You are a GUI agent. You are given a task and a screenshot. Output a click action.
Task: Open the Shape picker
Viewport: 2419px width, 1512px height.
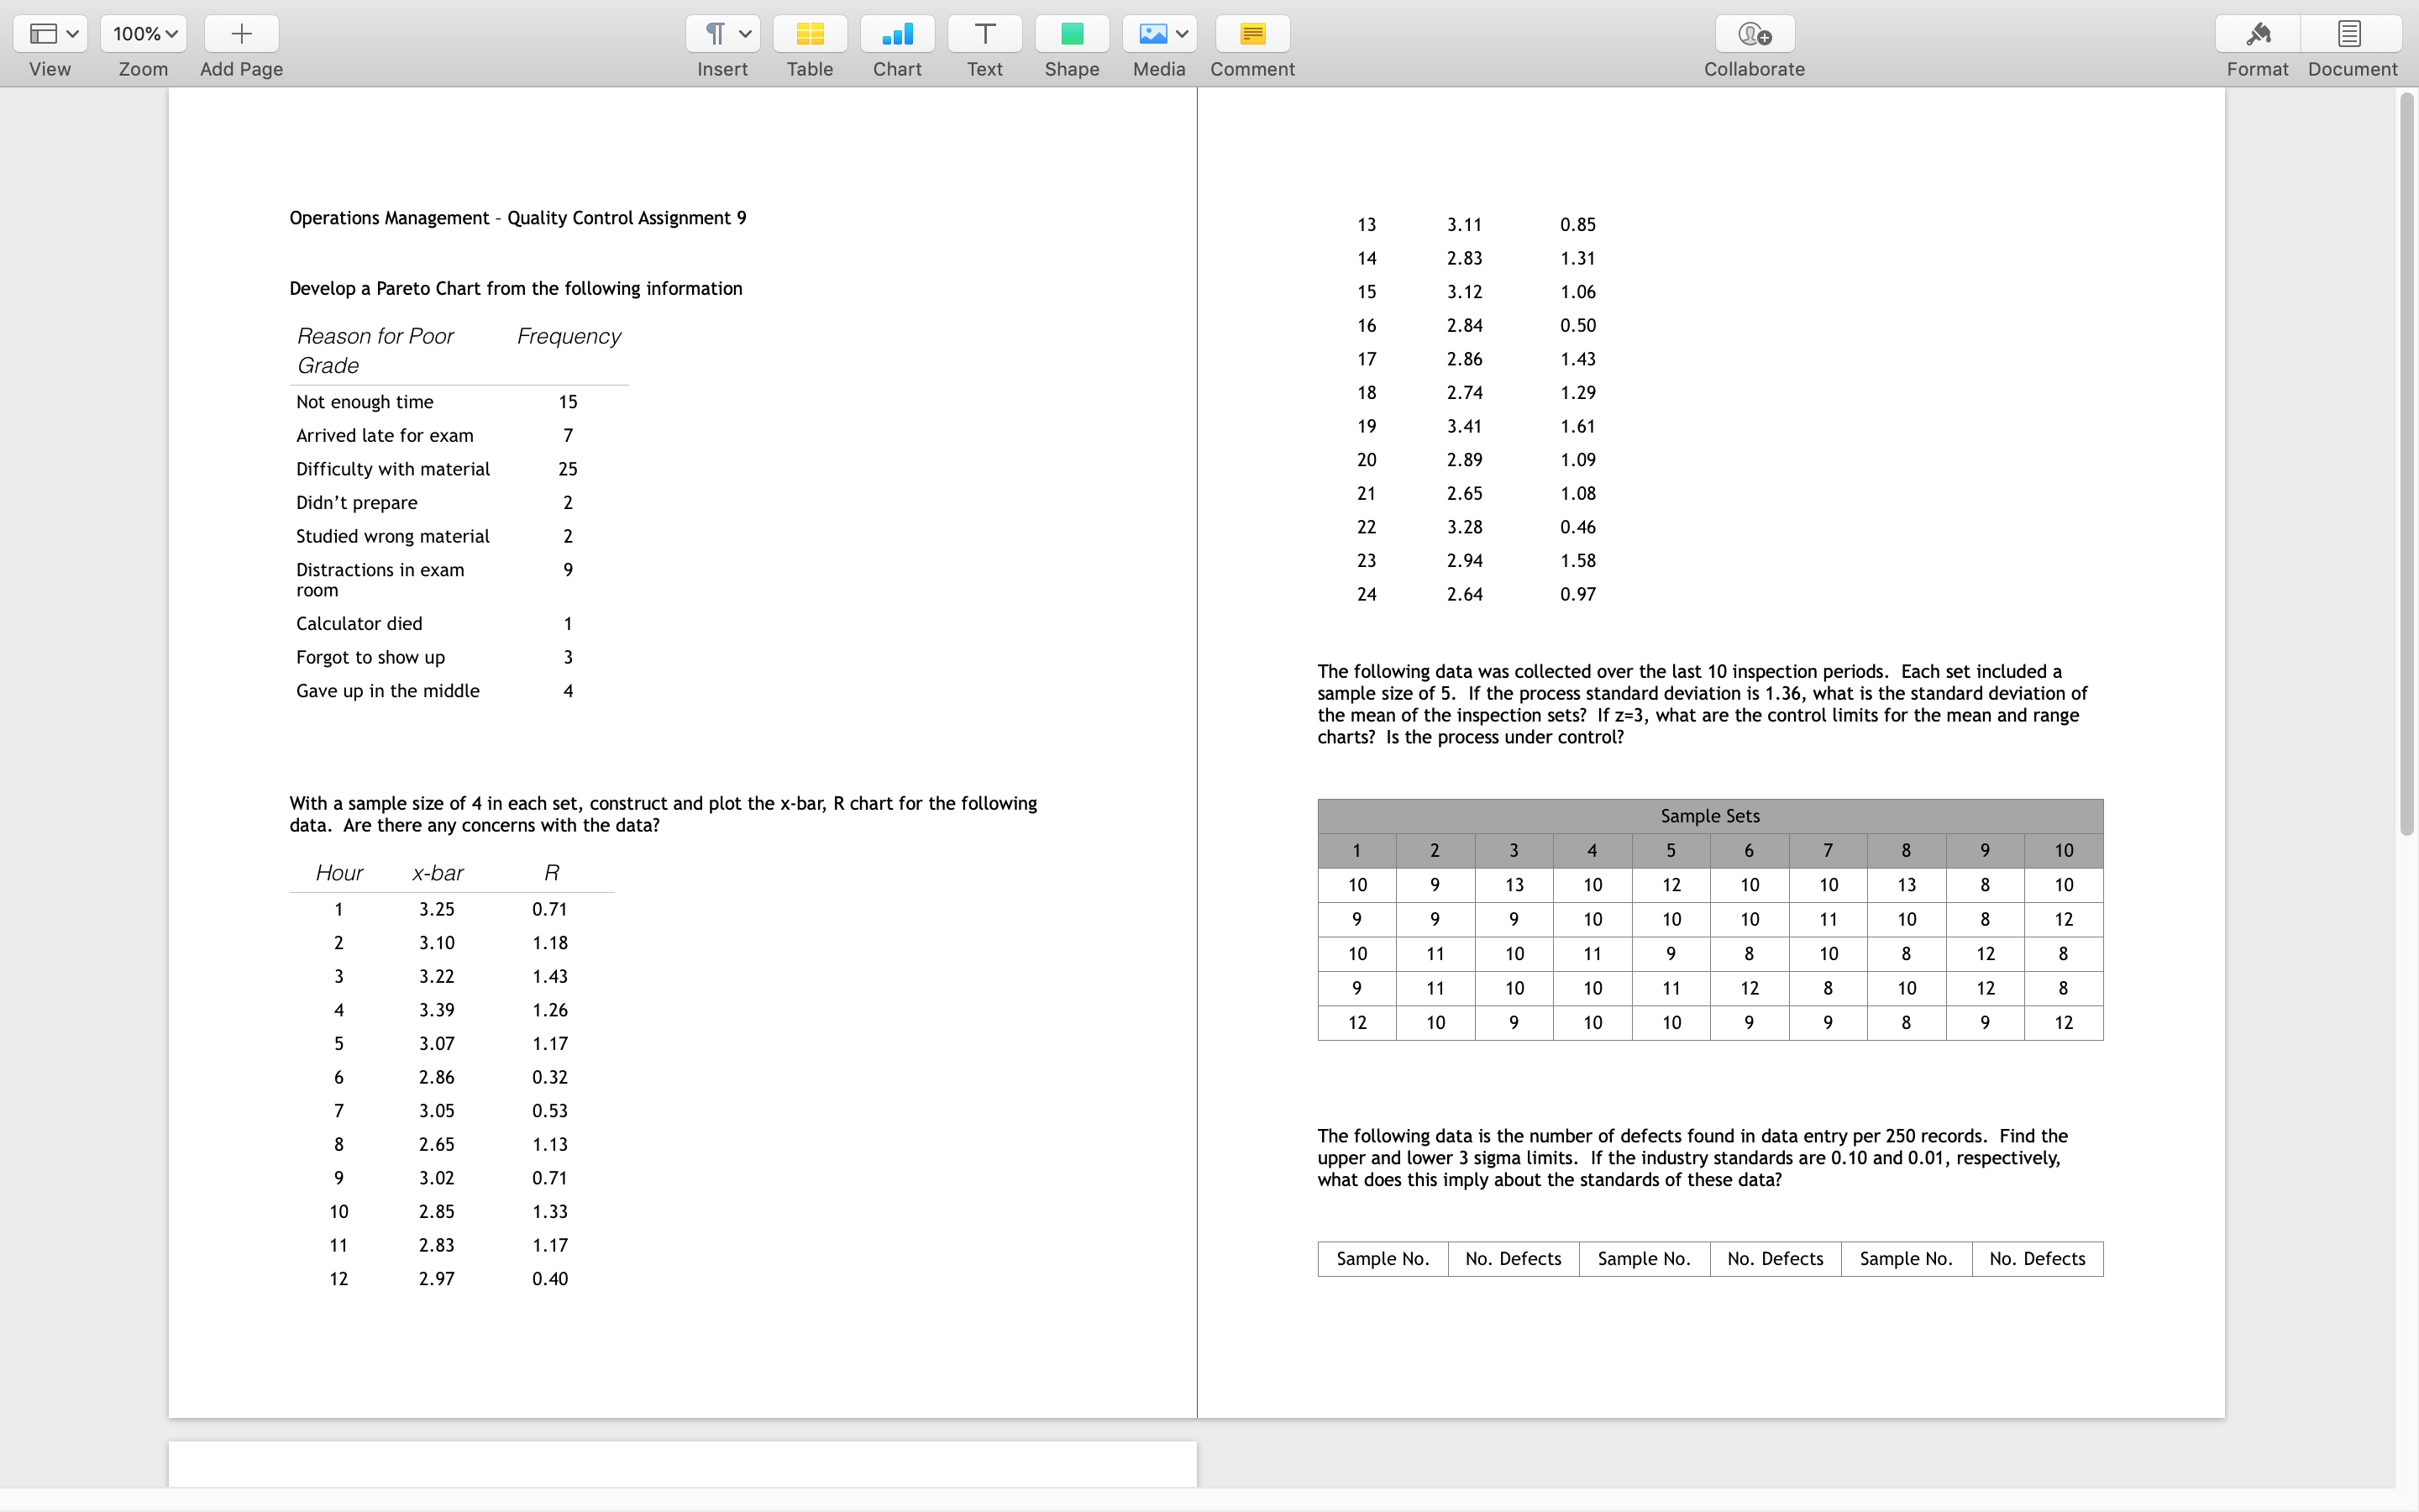[1072, 34]
